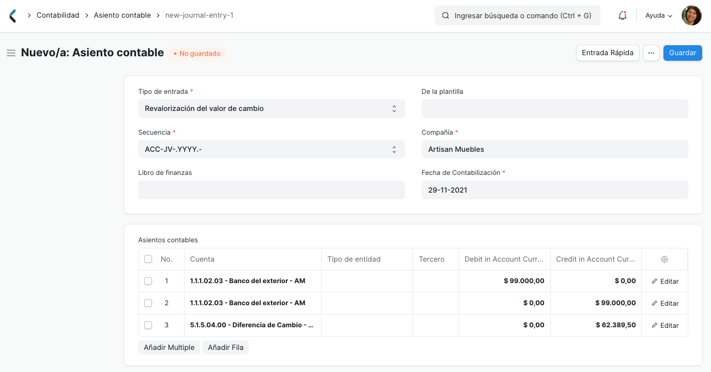Tick the select-all rows checkbox

148,259
